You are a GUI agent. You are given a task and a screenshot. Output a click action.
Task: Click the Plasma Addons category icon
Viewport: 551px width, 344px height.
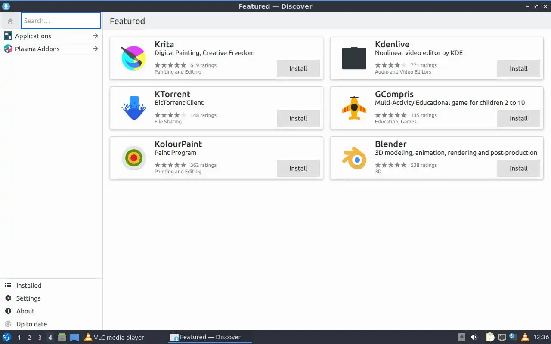(x=8, y=49)
